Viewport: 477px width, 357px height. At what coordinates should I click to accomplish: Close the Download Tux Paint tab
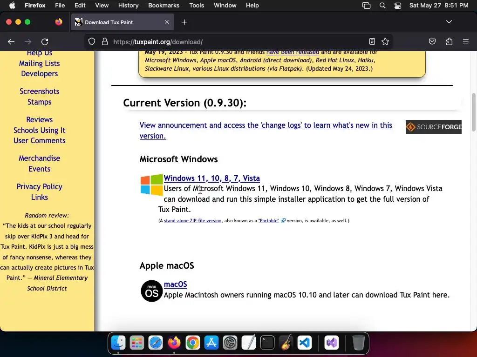167,22
